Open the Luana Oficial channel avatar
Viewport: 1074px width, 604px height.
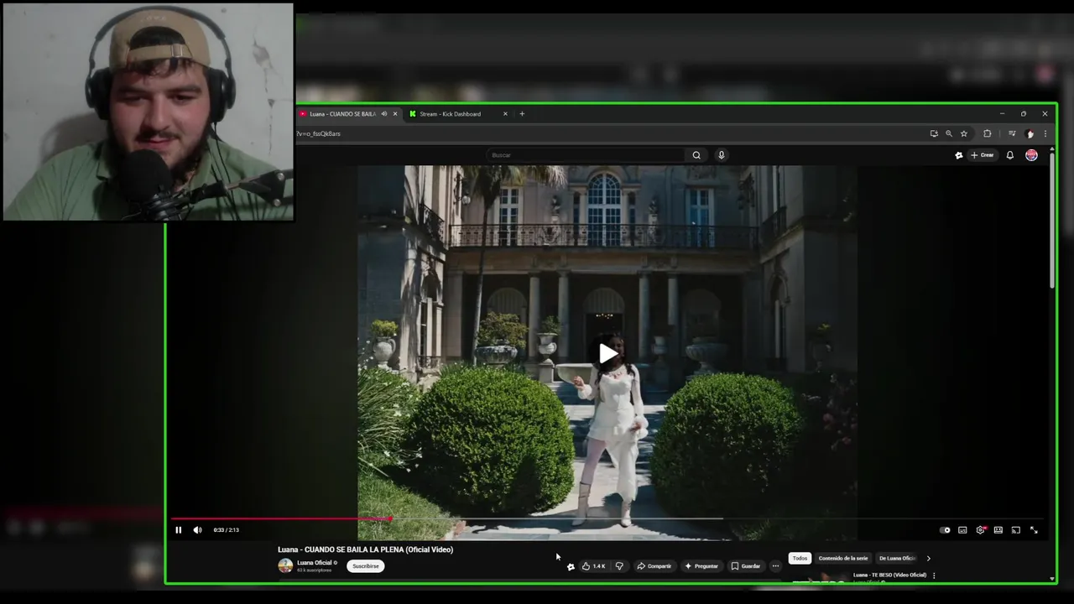(x=285, y=565)
